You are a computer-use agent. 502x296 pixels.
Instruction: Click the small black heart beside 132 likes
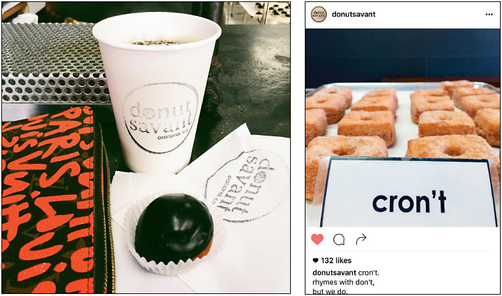point(316,261)
